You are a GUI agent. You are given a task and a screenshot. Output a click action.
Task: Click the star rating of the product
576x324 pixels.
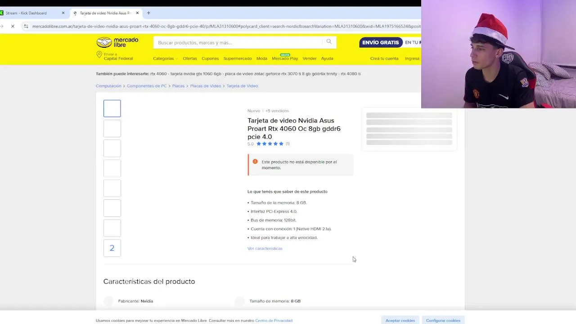pos(270,144)
